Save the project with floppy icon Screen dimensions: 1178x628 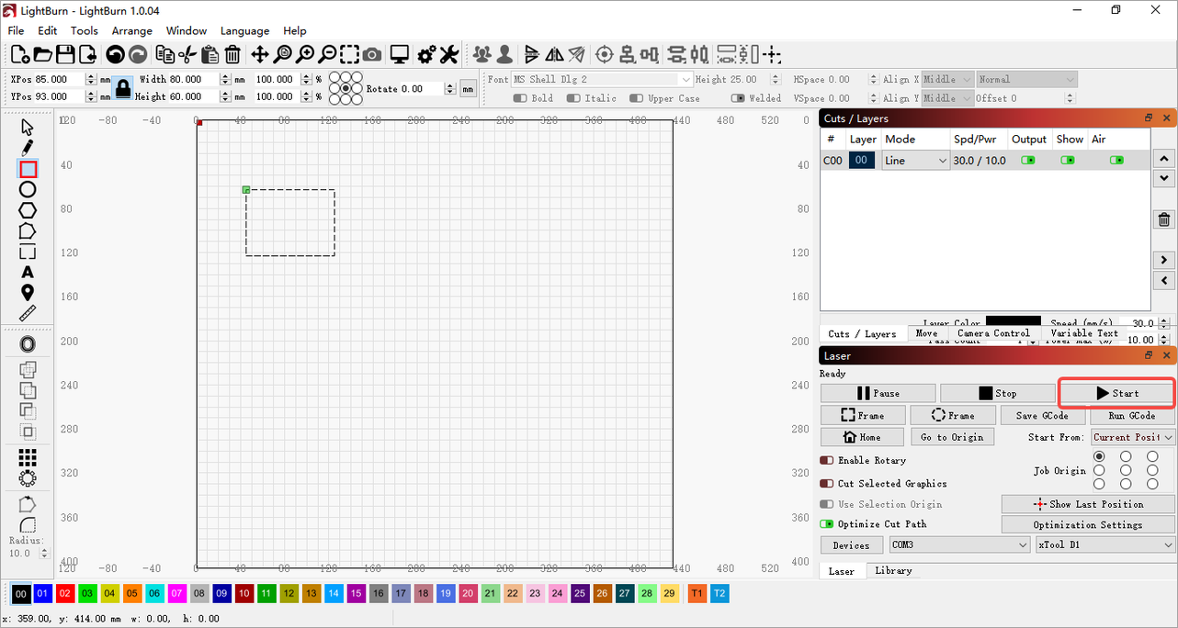coord(65,55)
